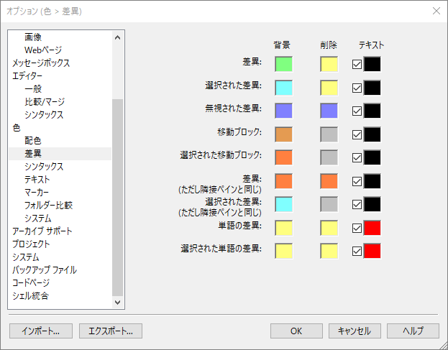Pick 選択された移動ブロック deleted gray swatch
This screenshot has width=448, height=350.
click(329, 157)
